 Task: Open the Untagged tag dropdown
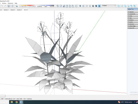click(x=109, y=5)
